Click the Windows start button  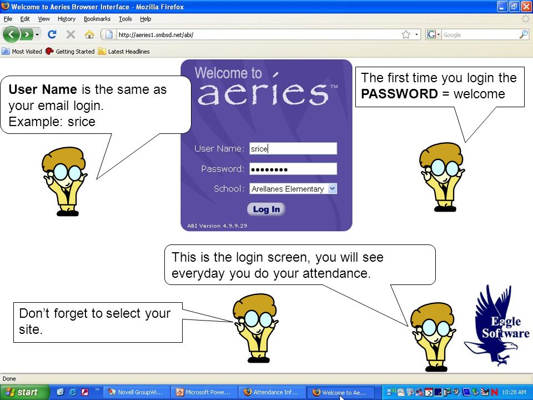point(24,392)
